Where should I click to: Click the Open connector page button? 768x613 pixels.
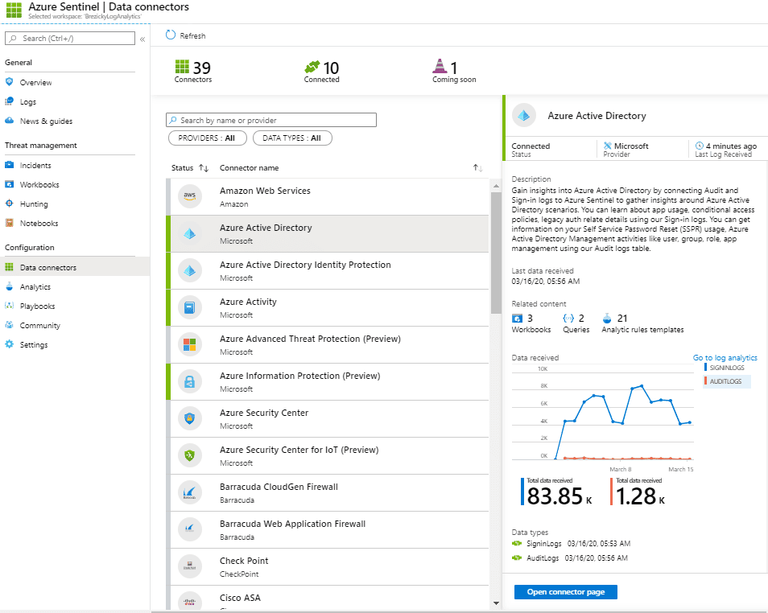(x=566, y=592)
